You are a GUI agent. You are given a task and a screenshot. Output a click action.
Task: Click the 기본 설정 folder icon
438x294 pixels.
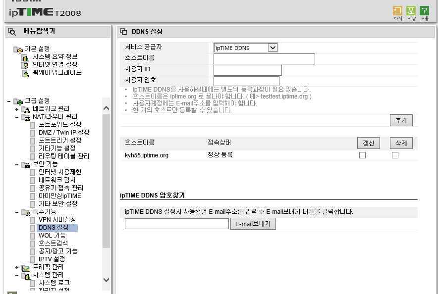point(18,49)
